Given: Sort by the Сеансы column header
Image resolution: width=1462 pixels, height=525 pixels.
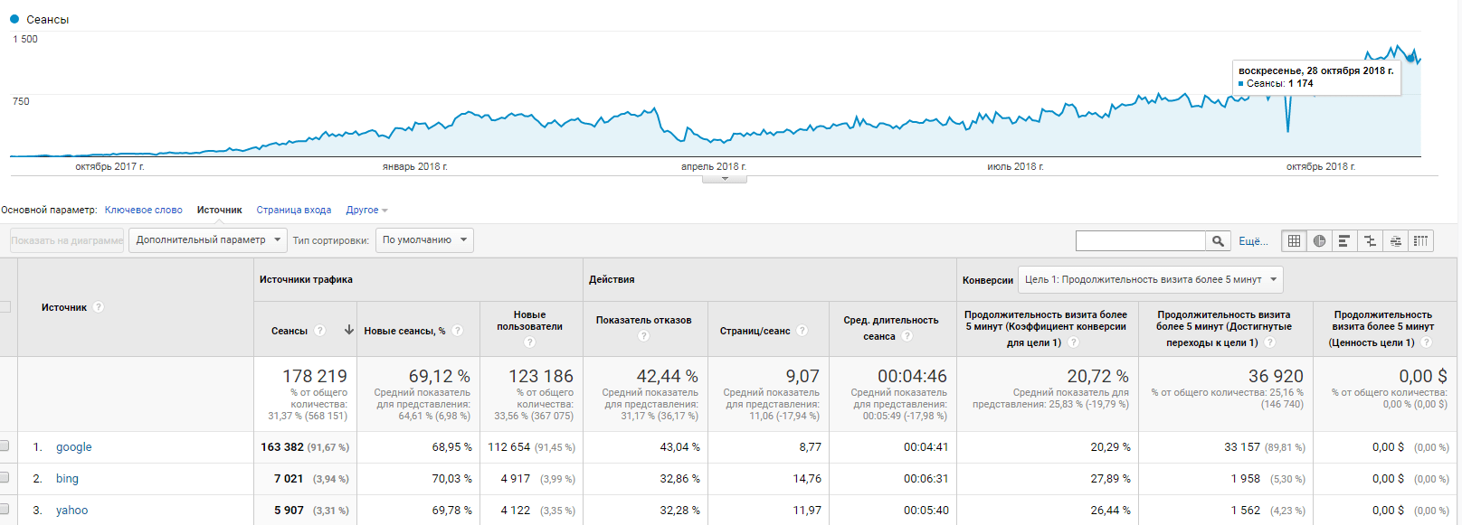Looking at the screenshot, I should point(290,331).
